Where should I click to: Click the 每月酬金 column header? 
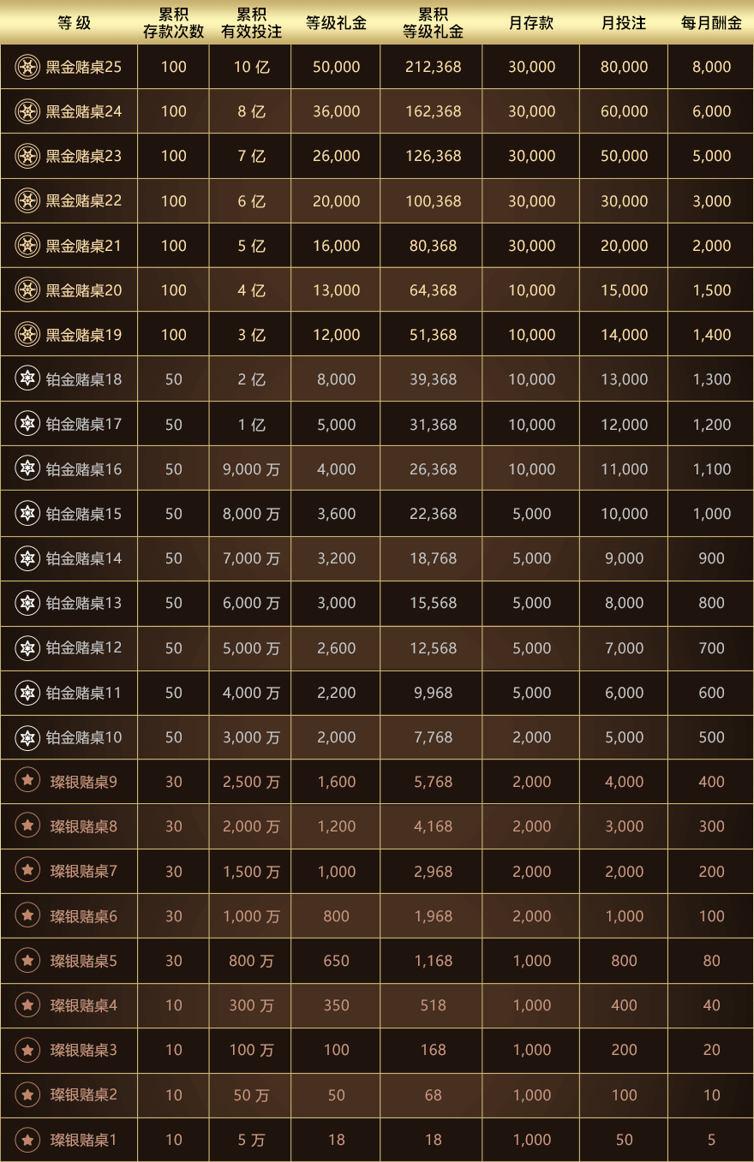[711, 23]
